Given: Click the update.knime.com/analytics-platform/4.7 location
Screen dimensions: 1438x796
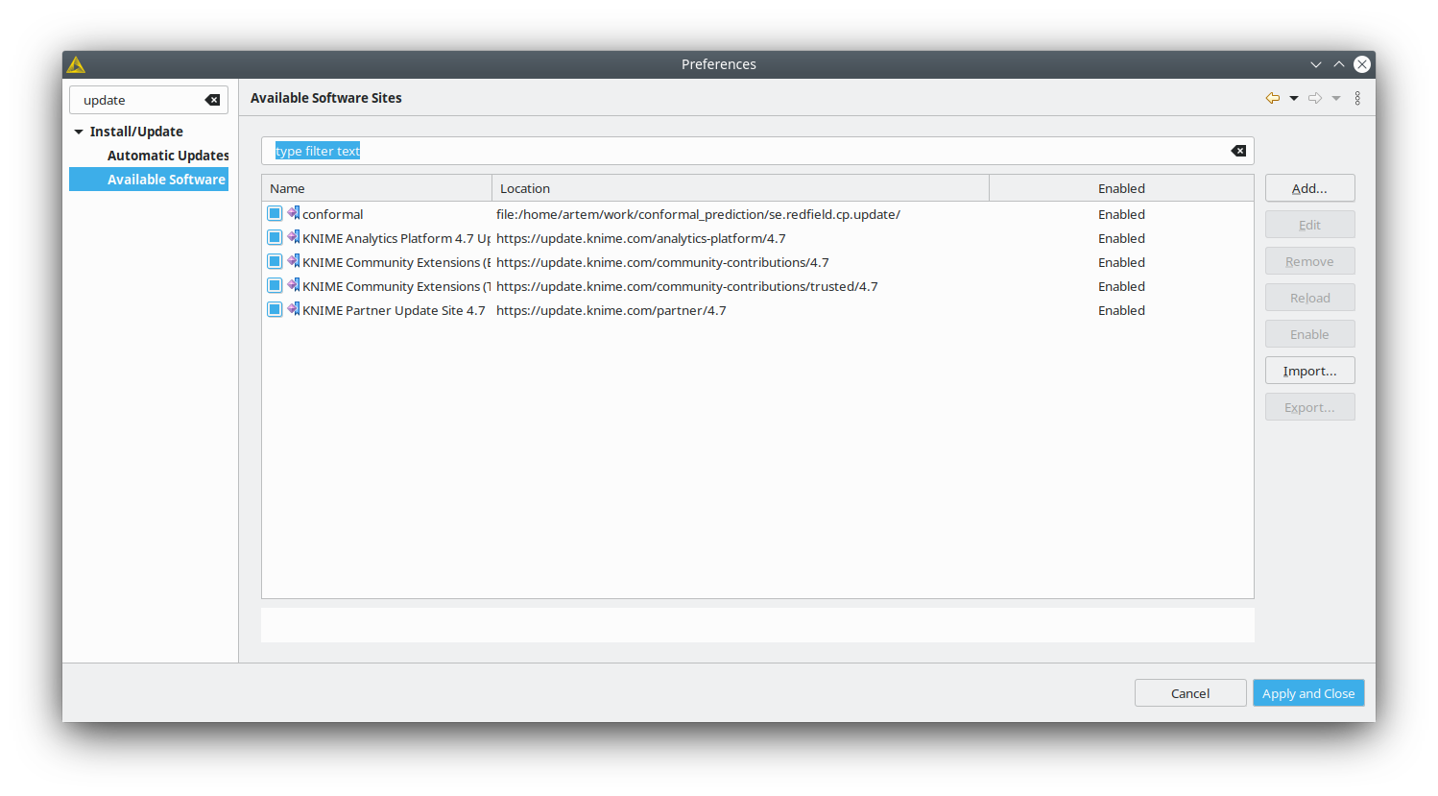Looking at the screenshot, I should click(640, 238).
